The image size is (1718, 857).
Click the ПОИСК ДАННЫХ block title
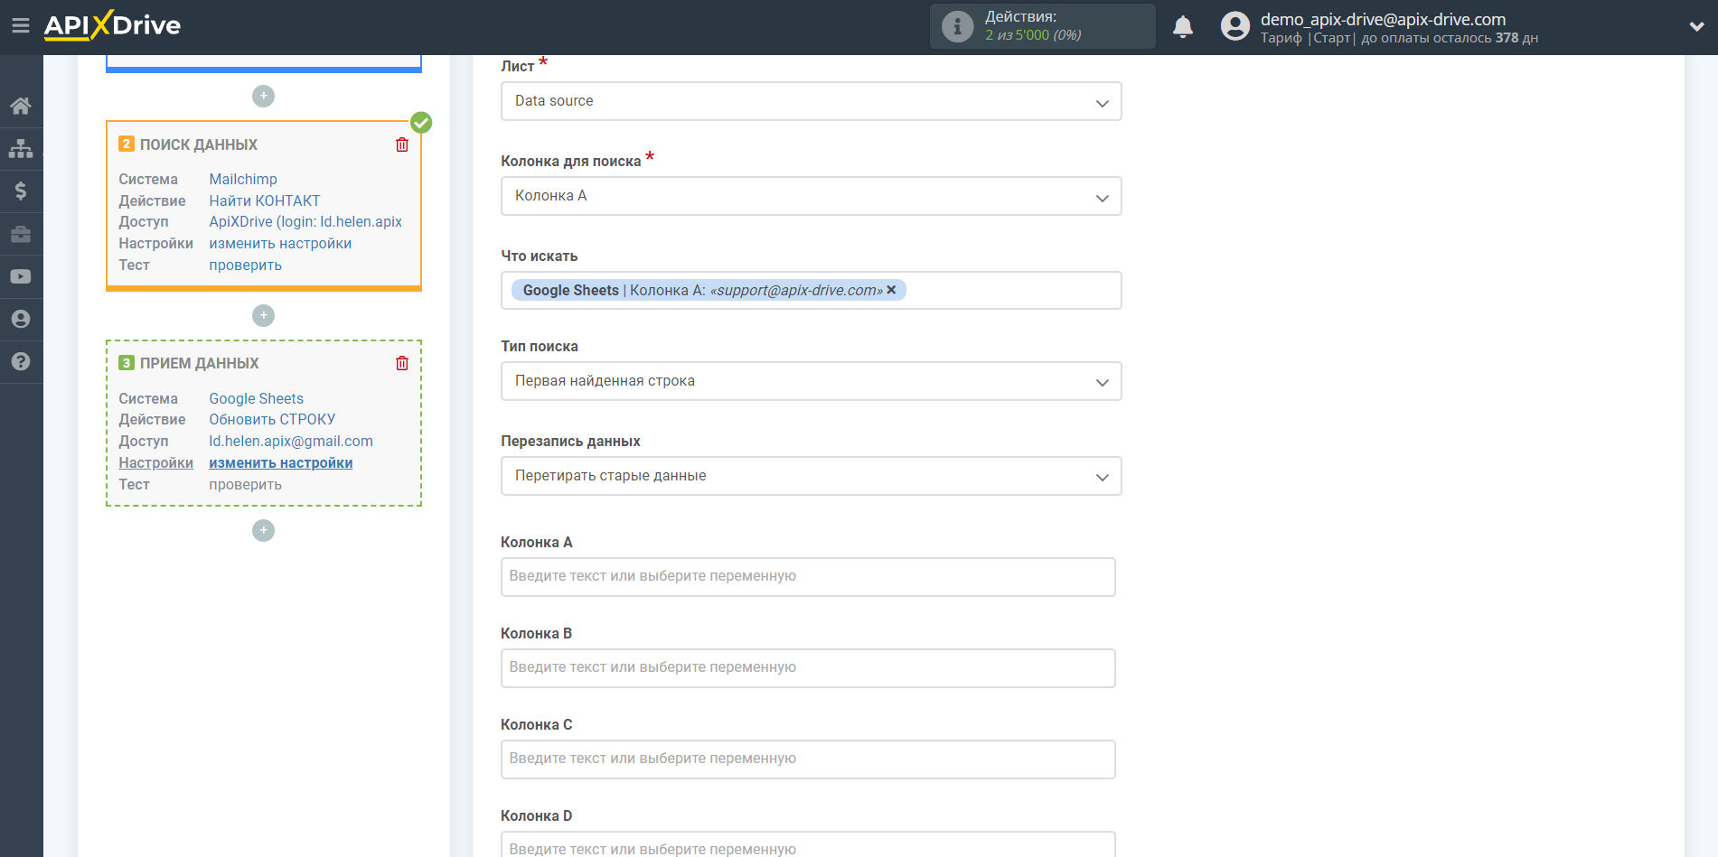tap(198, 144)
